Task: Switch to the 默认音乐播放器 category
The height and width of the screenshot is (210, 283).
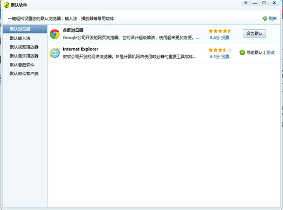Action: coord(25,56)
